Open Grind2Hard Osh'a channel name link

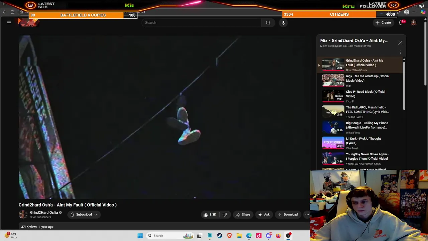pos(44,213)
